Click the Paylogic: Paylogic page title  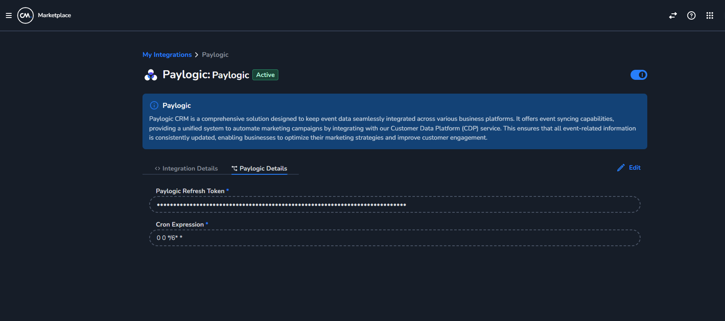pos(206,75)
